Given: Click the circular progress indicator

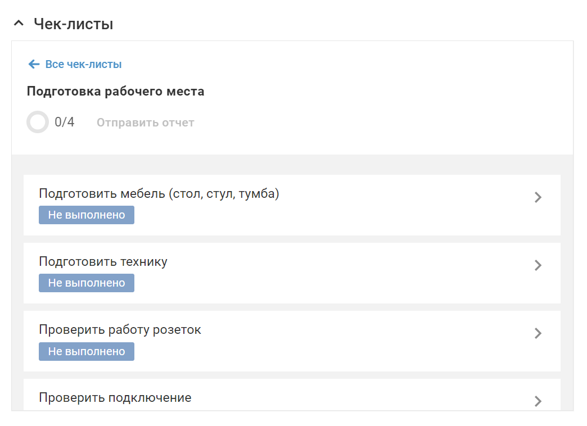Looking at the screenshot, I should [38, 122].
